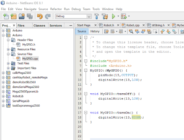Expand the Resource Files folder
This screenshot has height=140, width=184.
pyautogui.click(x=8, y=50)
